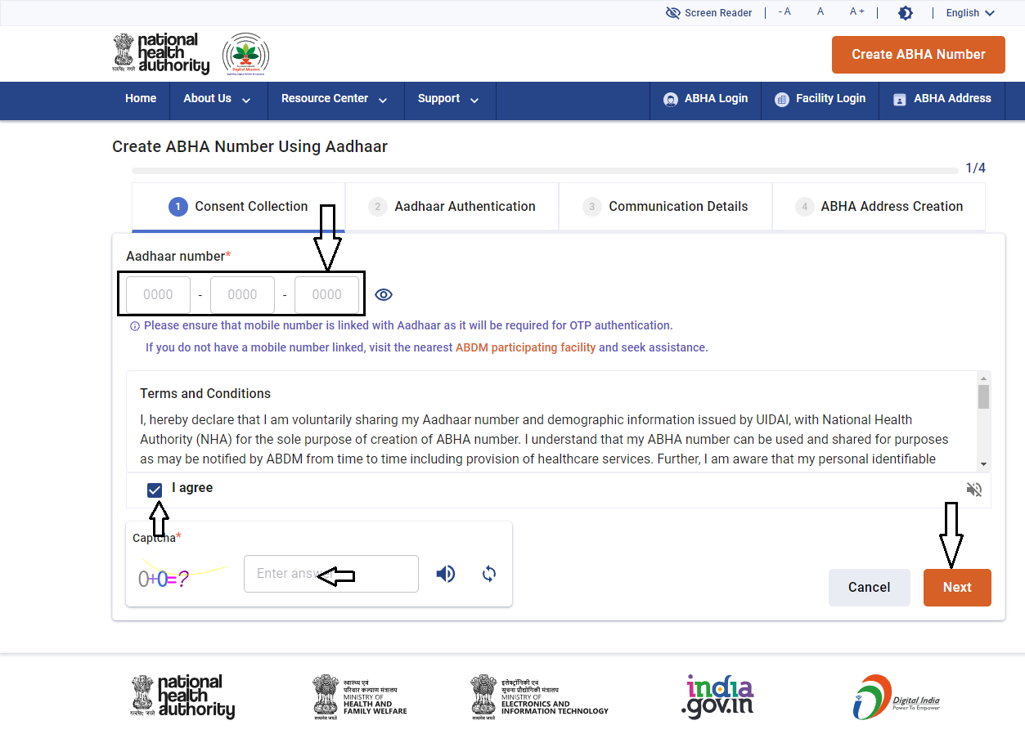Click the first Aadhaar number field

coord(158,295)
